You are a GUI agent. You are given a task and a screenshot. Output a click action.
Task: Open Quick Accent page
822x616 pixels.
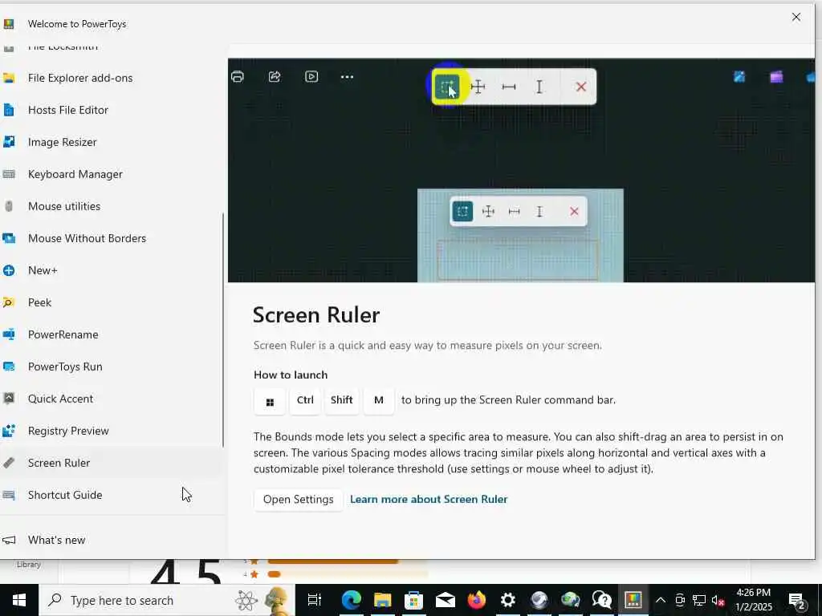(x=111, y=399)
